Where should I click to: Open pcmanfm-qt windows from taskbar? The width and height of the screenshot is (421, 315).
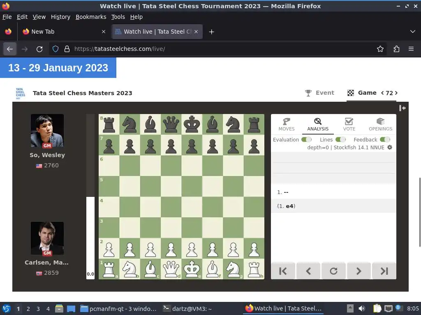click(x=119, y=309)
